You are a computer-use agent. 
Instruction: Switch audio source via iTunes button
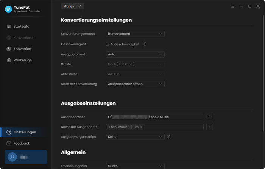pyautogui.click(x=73, y=6)
